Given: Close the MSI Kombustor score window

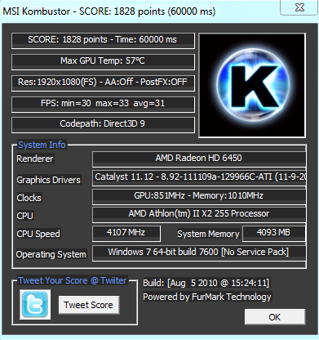Looking at the screenshot, I should click(x=299, y=7).
